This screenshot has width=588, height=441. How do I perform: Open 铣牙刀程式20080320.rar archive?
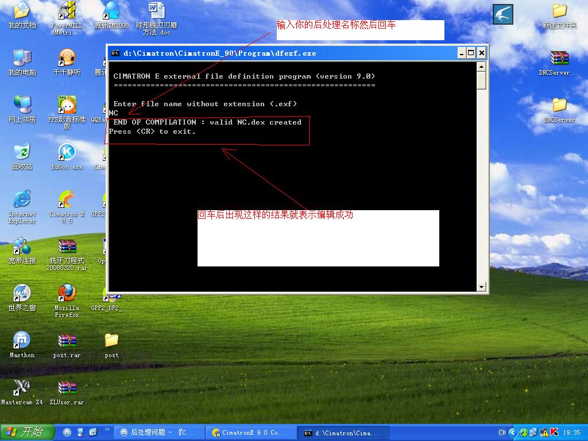[x=67, y=254]
